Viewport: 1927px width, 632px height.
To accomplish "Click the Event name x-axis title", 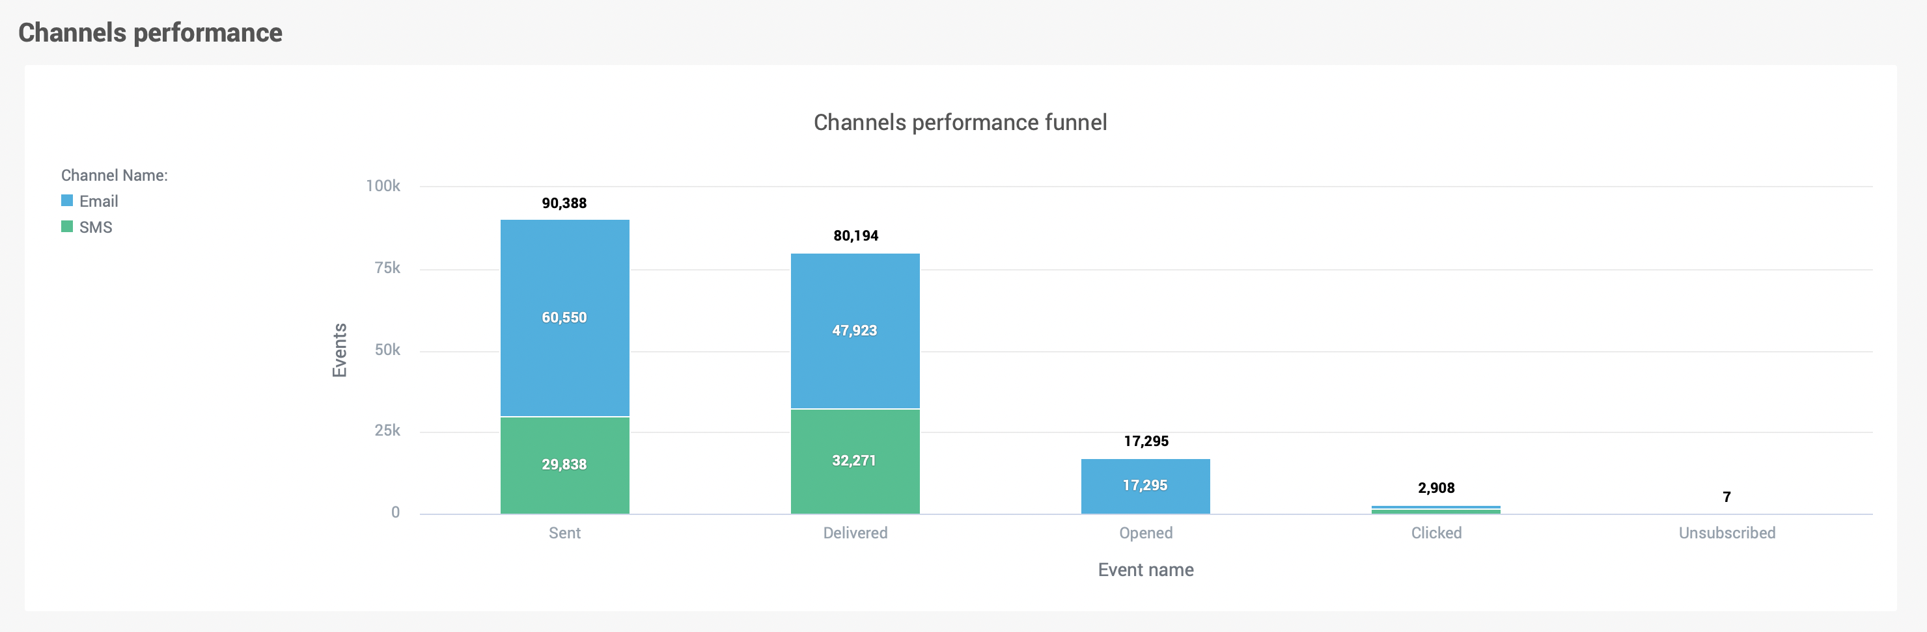I will coord(1144,570).
